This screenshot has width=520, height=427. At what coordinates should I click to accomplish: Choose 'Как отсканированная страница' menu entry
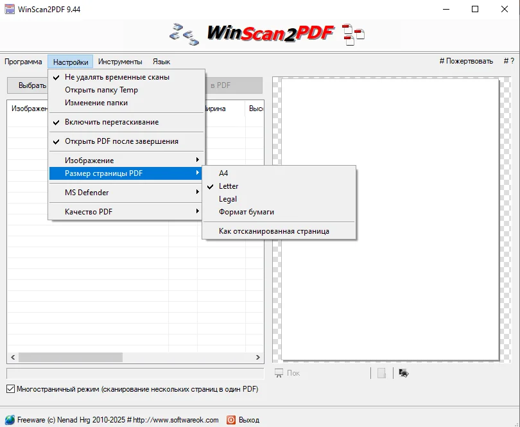[273, 231]
